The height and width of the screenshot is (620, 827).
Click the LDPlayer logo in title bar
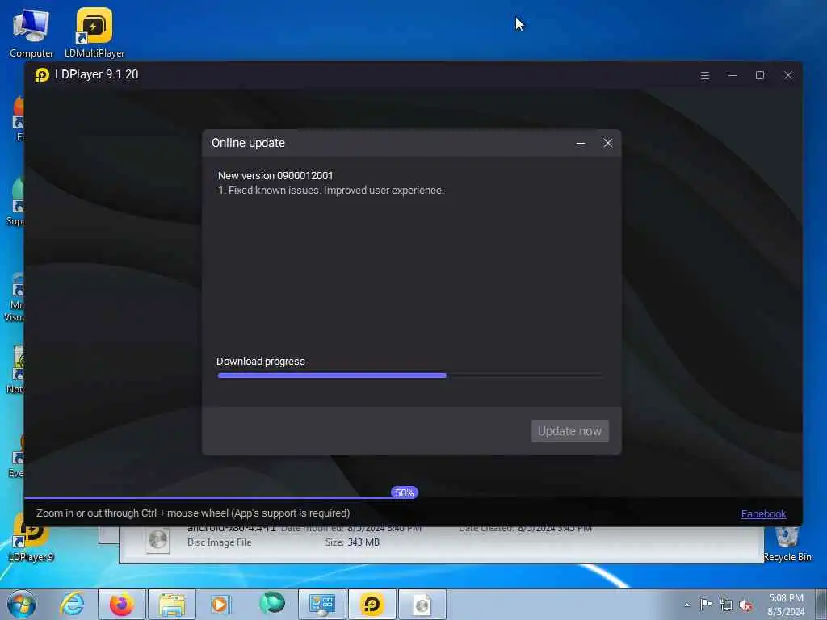coord(42,75)
